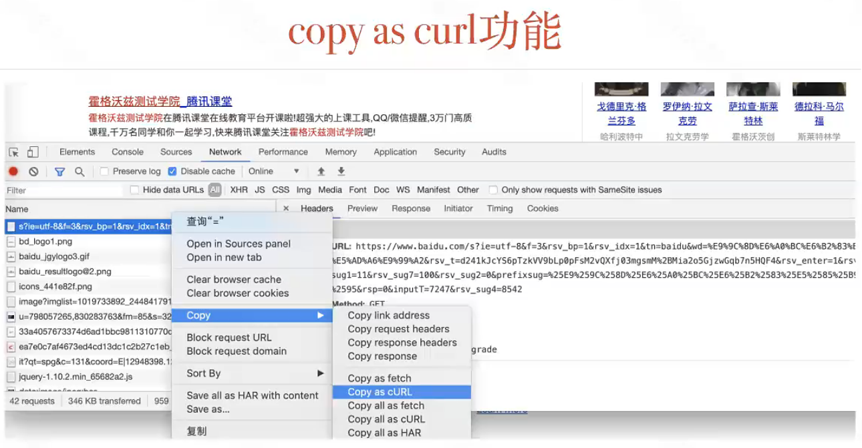Open the 萨拉查·斯莱特林 link
This screenshot has width=862, height=448.
[x=753, y=114]
